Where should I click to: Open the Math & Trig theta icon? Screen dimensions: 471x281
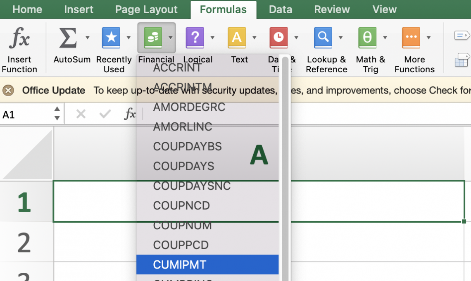(367, 38)
